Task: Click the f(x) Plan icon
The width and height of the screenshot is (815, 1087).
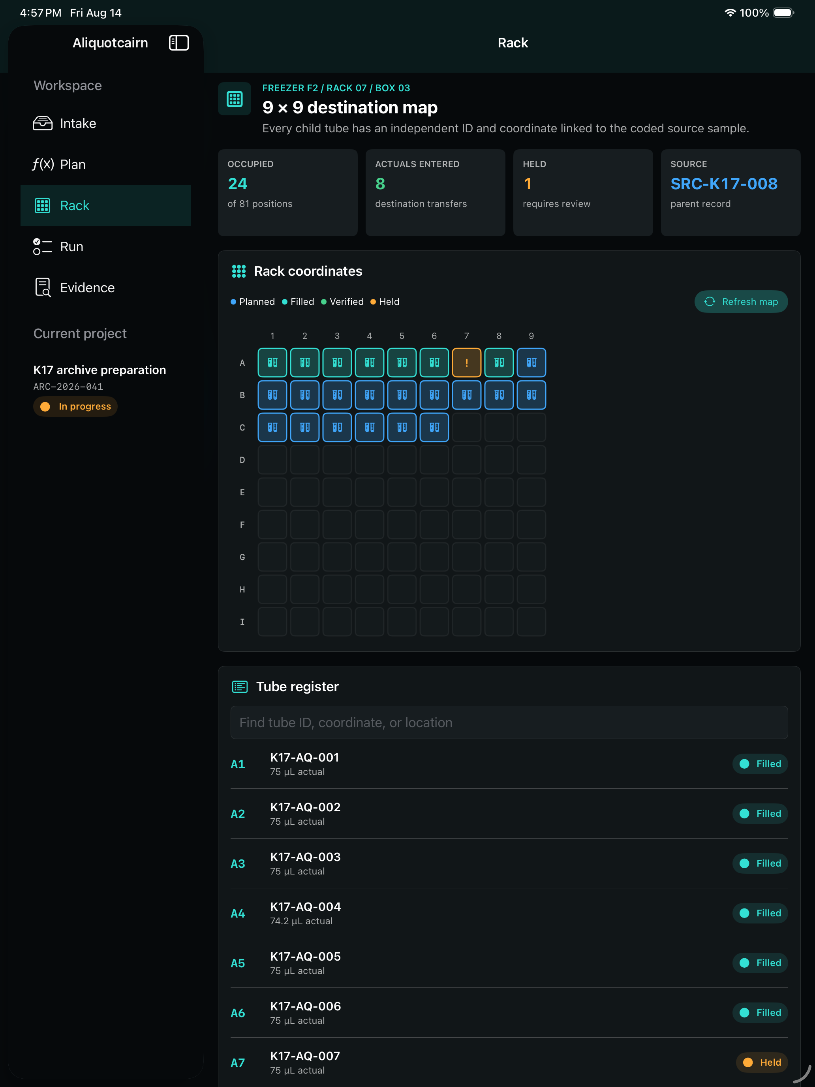Action: pyautogui.click(x=43, y=165)
